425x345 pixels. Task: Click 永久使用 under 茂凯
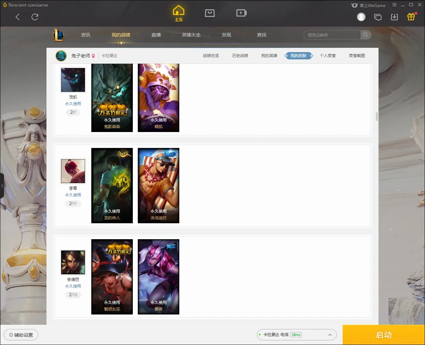coord(73,104)
